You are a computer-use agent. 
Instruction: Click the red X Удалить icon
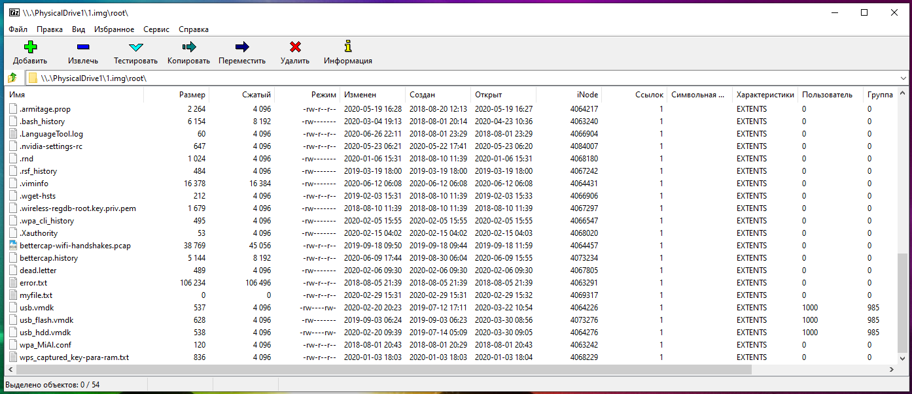pos(295,47)
